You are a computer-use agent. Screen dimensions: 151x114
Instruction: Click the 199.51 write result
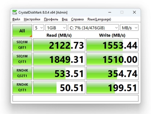[x=112, y=87]
